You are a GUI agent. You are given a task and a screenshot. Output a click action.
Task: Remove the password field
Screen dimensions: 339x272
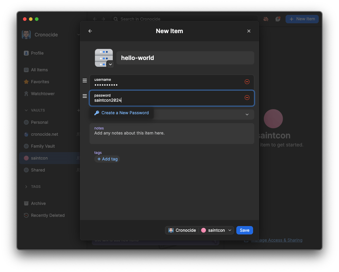point(247,98)
